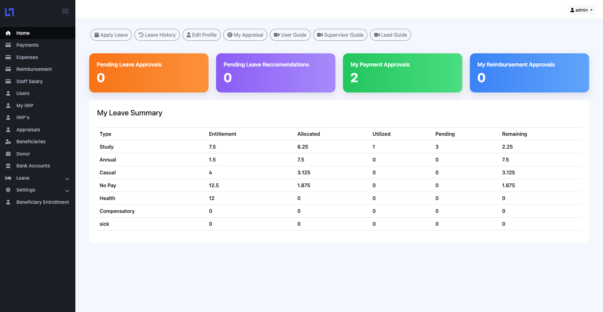The image size is (603, 312).
Task: Click the Beneficiaries group icon
Action: pyautogui.click(x=8, y=141)
